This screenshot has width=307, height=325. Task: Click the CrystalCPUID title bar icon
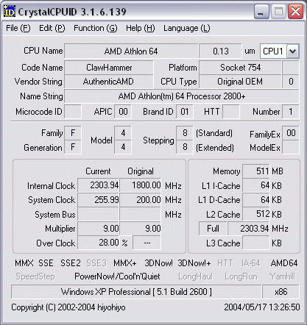coord(10,12)
